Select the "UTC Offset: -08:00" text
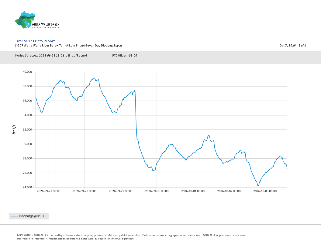321x248 pixels. pos(124,55)
